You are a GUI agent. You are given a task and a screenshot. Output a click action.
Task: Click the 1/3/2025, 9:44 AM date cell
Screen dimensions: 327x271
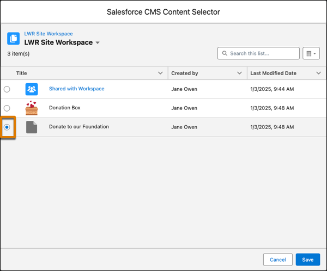(272, 89)
